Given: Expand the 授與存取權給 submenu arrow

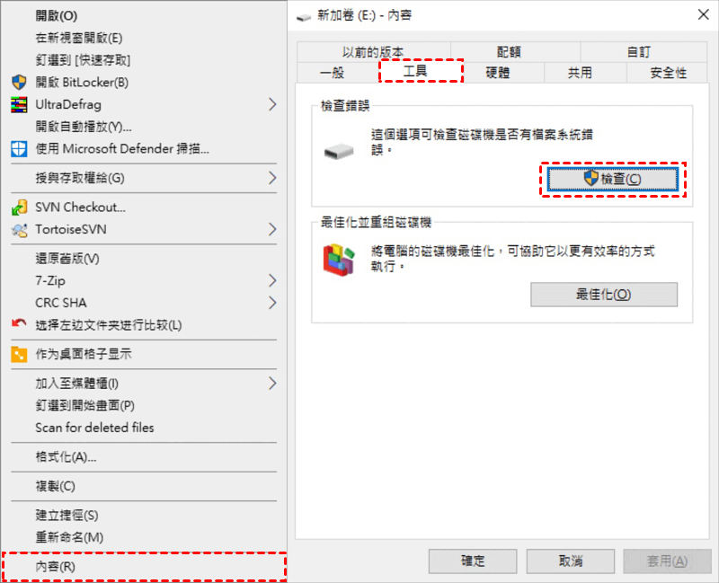Looking at the screenshot, I should click(272, 178).
